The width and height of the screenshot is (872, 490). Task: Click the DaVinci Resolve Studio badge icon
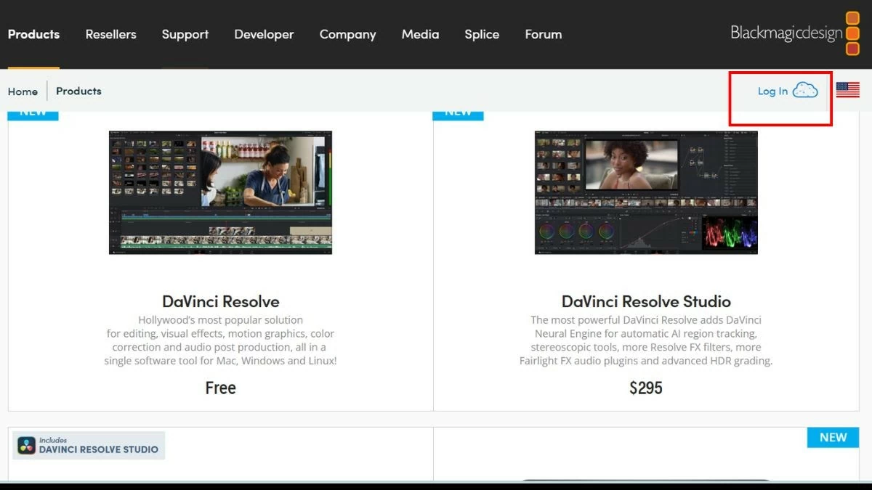[x=26, y=445]
